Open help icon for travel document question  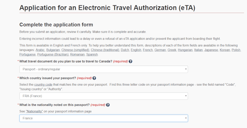tap(131, 61)
